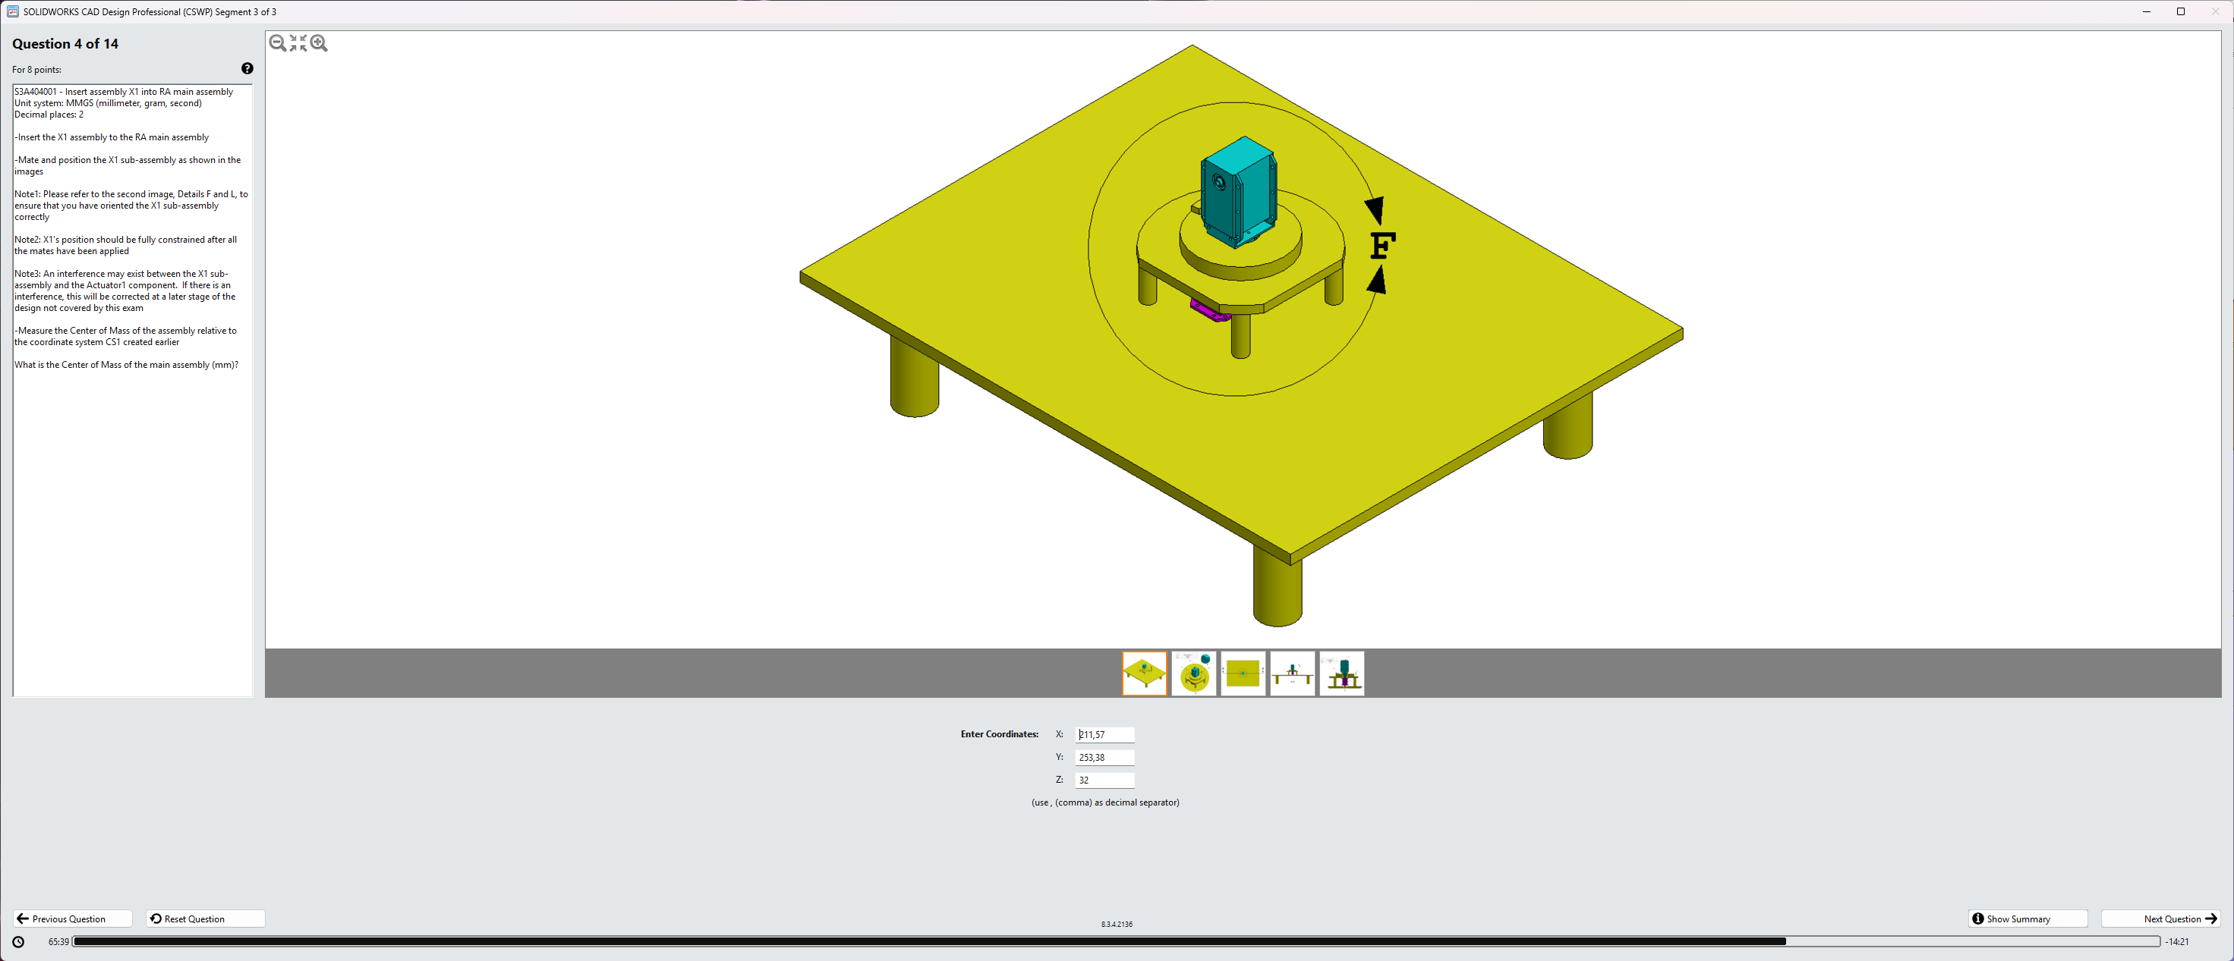Select the isometric table thumbnail
Image resolution: width=2234 pixels, height=961 pixels.
point(1144,674)
